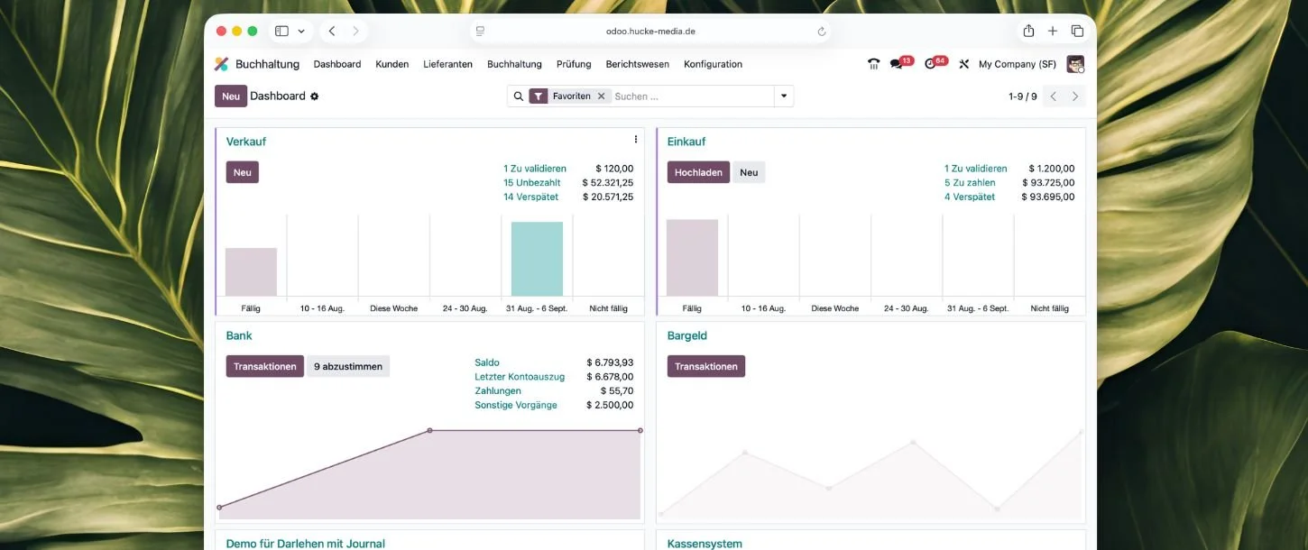Click Hochladen in Einkauf card

click(x=698, y=172)
